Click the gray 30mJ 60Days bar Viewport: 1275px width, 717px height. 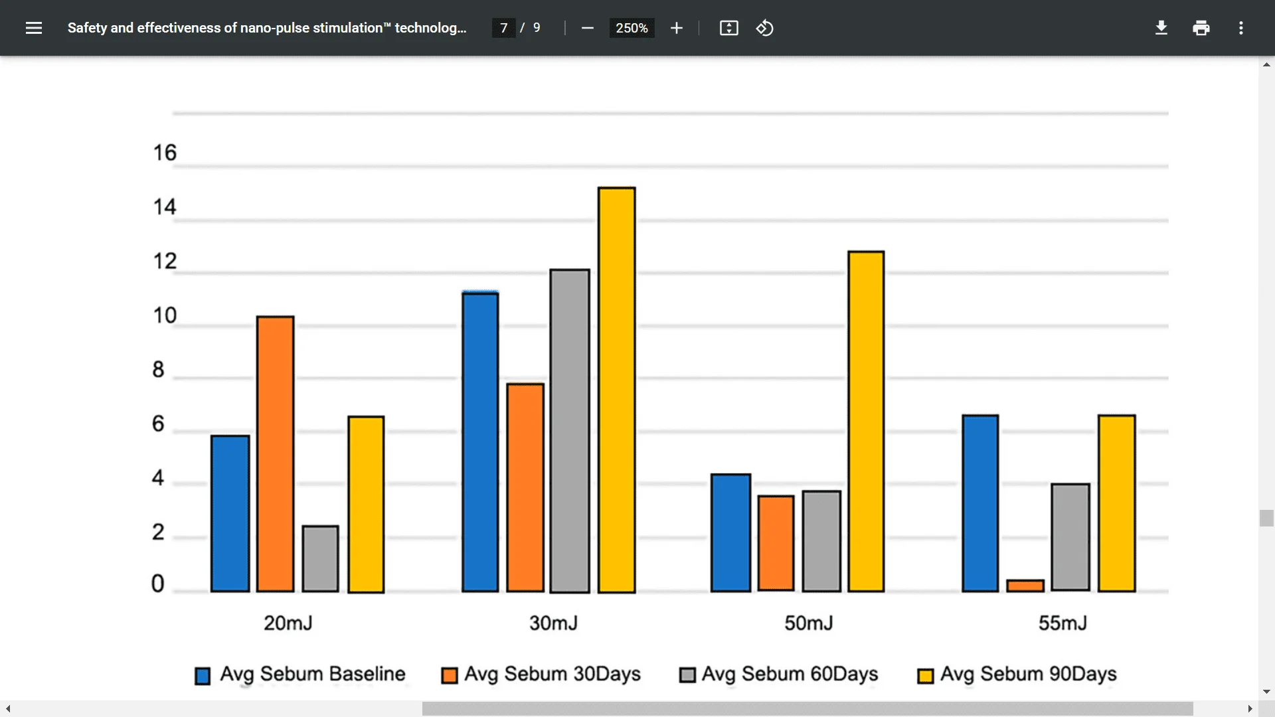570,431
